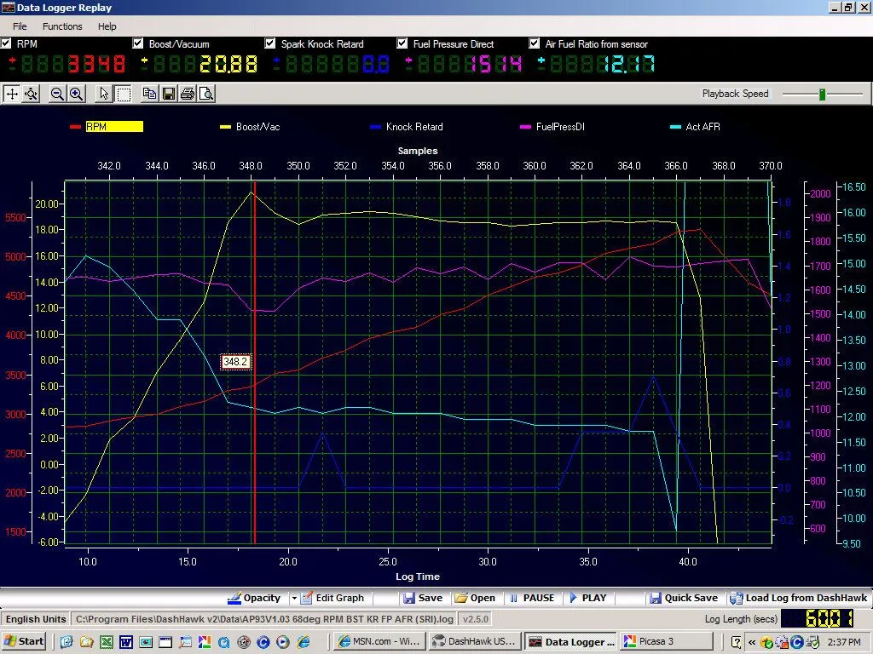Switch to Picasa 3 in taskbar
This screenshot has height=654, width=873.
pos(665,641)
